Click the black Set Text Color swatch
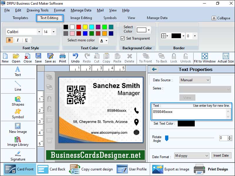This screenshot has width=235, height=176. tap(186, 123)
